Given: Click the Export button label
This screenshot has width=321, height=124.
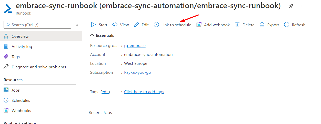Looking at the screenshot, I should [x=273, y=25].
